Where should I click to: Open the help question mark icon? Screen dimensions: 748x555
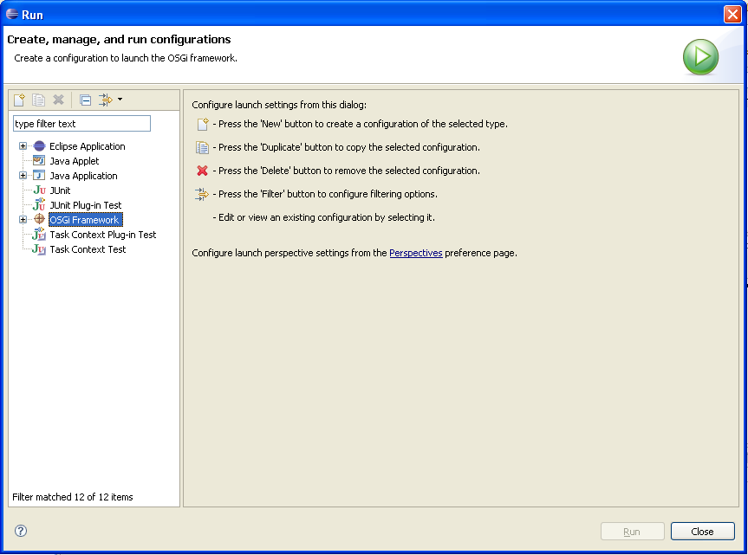pos(21,531)
